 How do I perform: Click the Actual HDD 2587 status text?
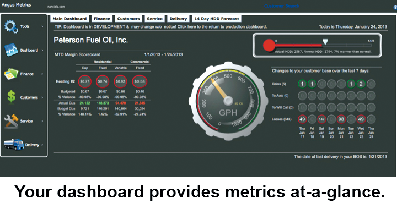pyautogui.click(x=323, y=52)
